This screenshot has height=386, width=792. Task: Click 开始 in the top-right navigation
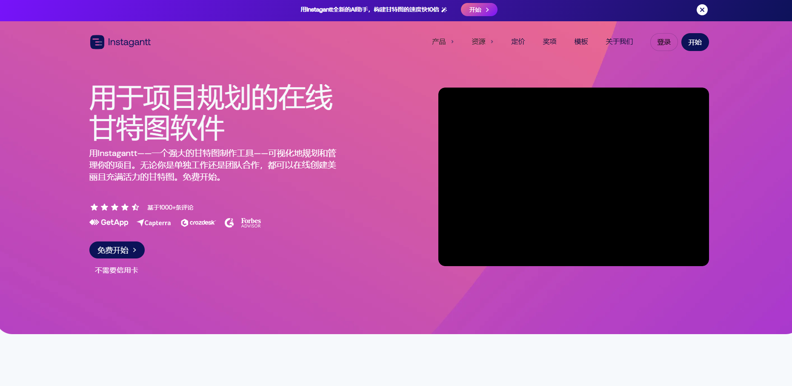click(695, 42)
